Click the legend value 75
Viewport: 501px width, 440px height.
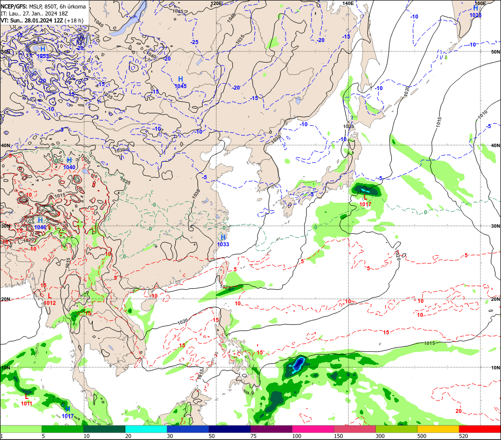tap(254, 436)
